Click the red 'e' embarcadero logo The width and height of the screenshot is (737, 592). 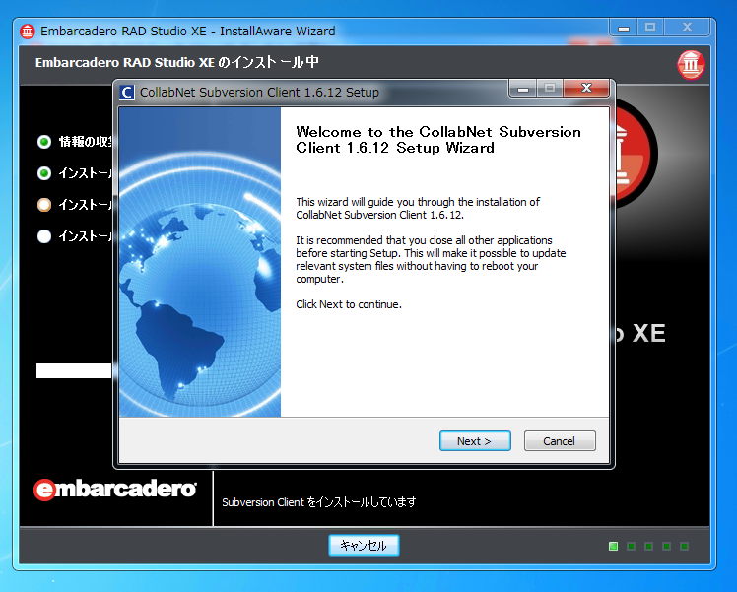[x=44, y=490]
